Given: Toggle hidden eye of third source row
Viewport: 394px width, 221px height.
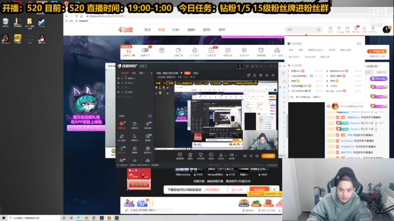Looking at the screenshot, I should (x=118, y=87).
